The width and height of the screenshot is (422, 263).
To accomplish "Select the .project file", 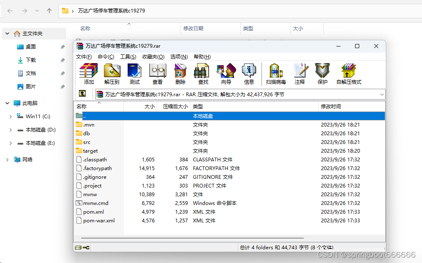I will tap(230, 185).
